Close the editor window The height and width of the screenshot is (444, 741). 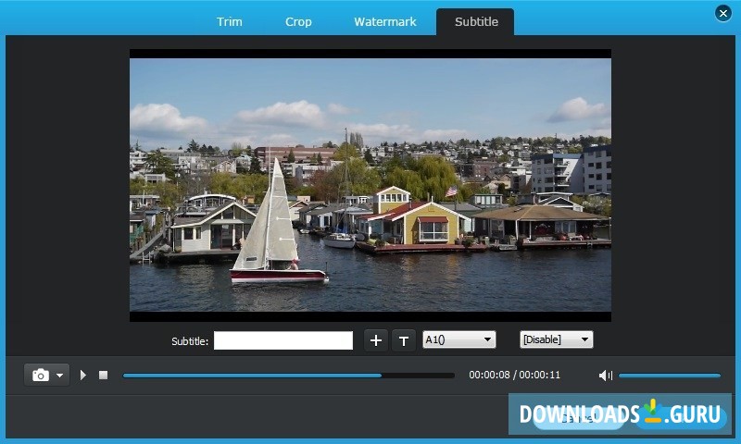pyautogui.click(x=723, y=13)
